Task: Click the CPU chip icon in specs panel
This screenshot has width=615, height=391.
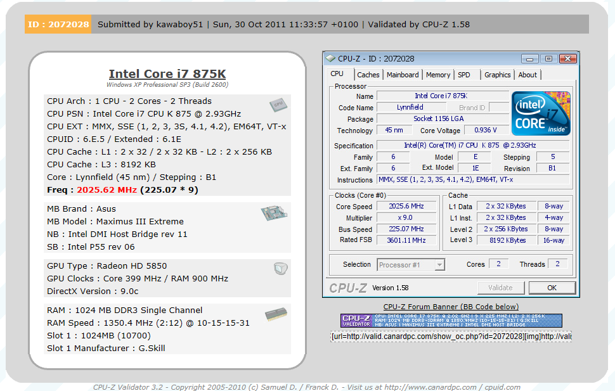Action: tap(278, 105)
